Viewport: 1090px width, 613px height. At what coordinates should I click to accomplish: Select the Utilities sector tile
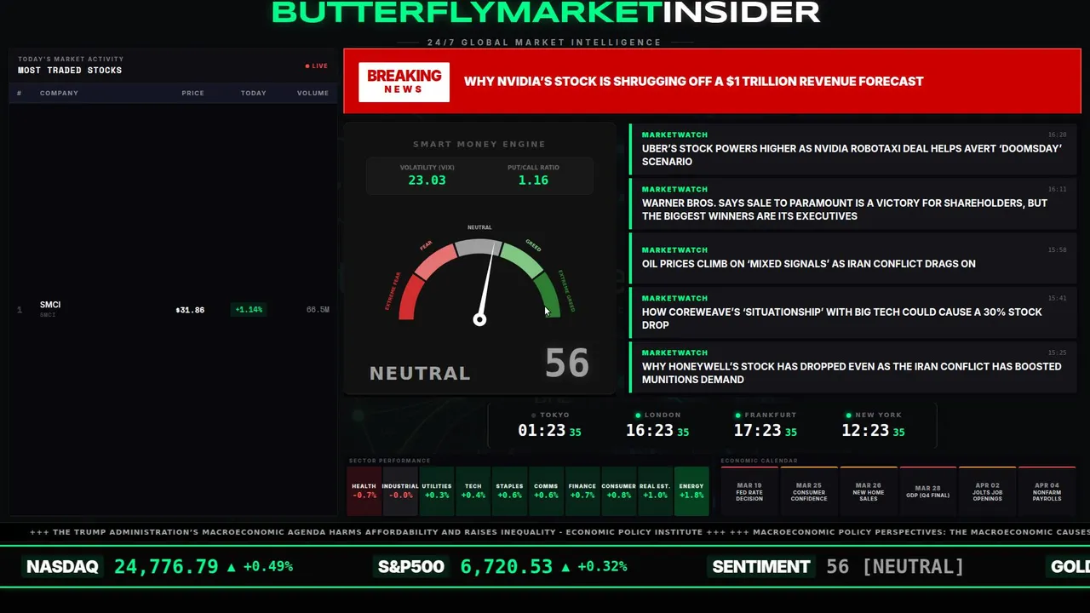pos(437,490)
